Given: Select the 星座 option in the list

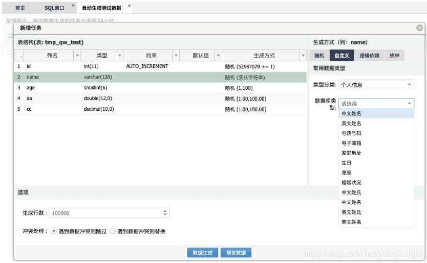Looking at the screenshot, I should [376, 173].
